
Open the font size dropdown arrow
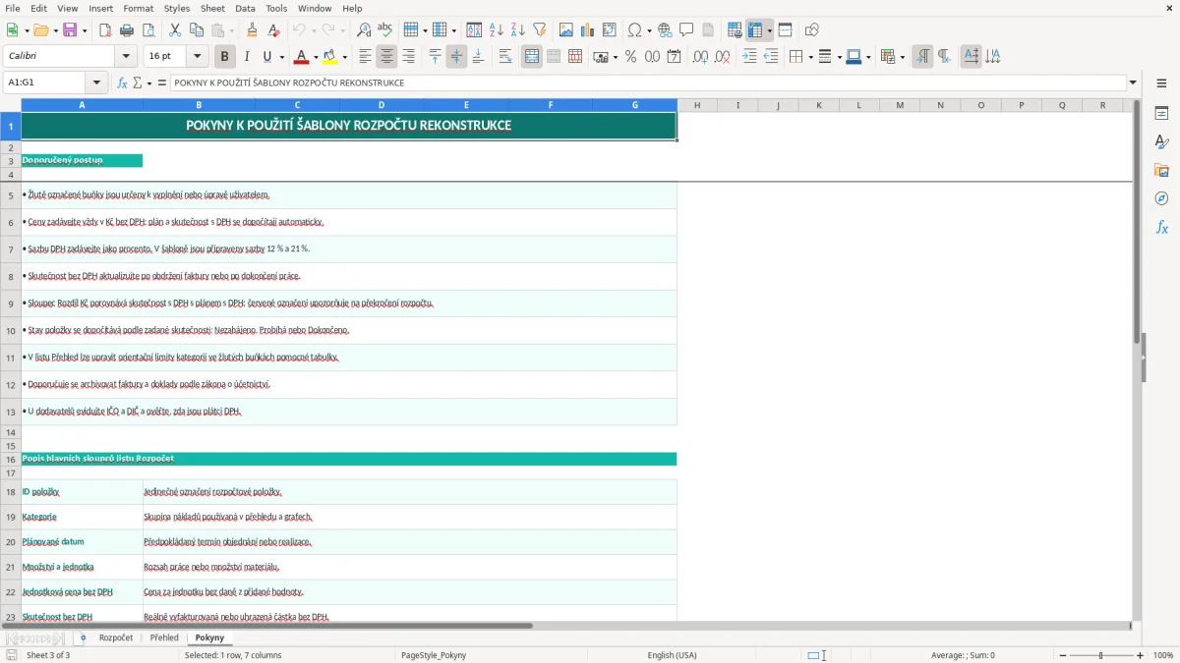[198, 57]
